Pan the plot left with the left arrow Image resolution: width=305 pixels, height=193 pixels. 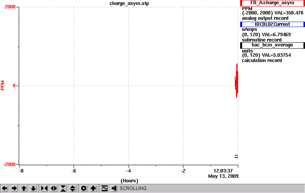tap(5, 188)
